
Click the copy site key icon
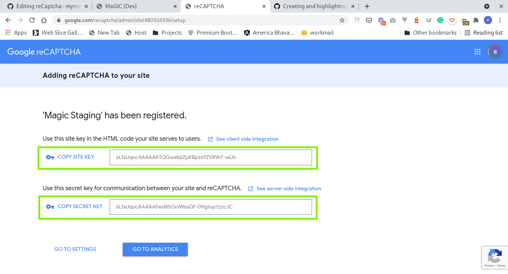pyautogui.click(x=50, y=157)
